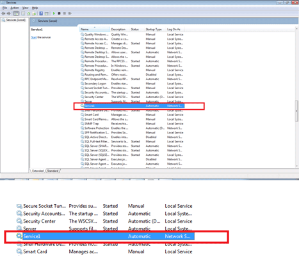Click the gear icon beside Remote Registry
Viewport: 299px width, 256px height.
[82, 70]
